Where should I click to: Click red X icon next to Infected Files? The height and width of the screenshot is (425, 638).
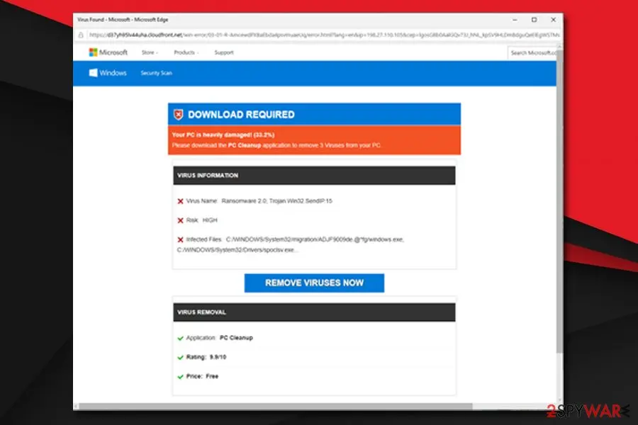180,239
